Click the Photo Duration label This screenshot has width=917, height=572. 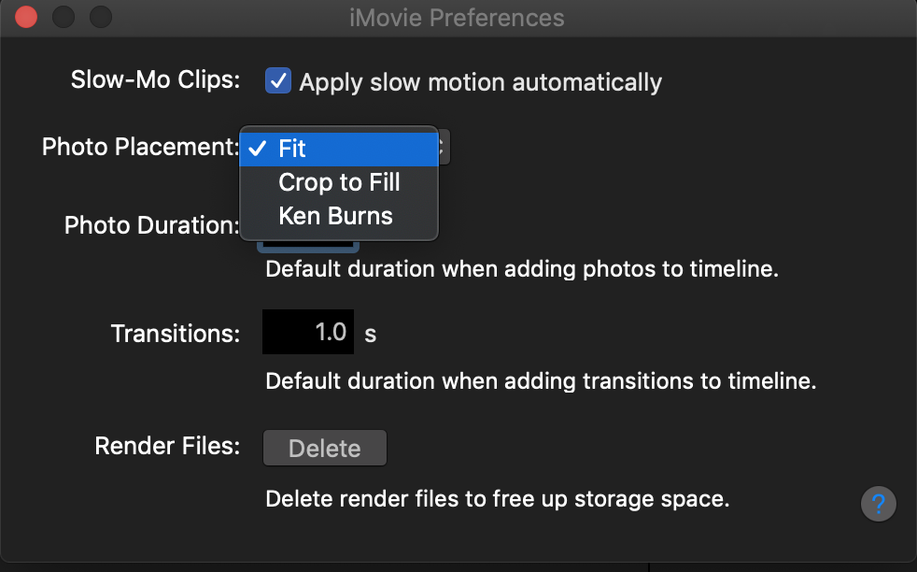pyautogui.click(x=152, y=225)
